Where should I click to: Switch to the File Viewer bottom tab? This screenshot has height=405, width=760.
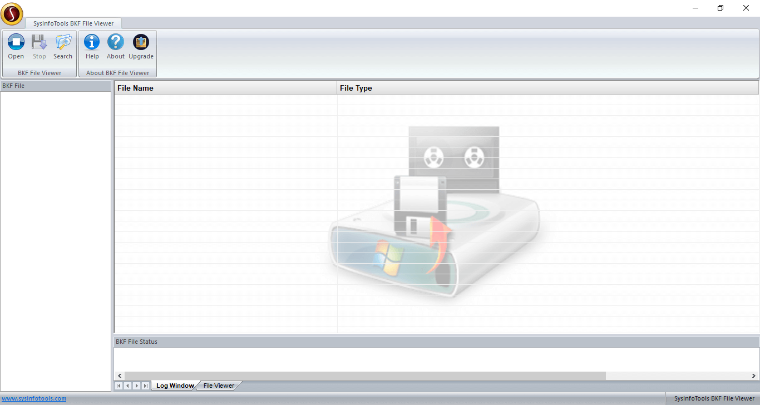[219, 386]
